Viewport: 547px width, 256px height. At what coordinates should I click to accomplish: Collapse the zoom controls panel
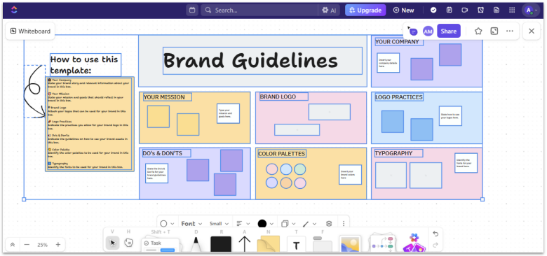click(x=13, y=245)
